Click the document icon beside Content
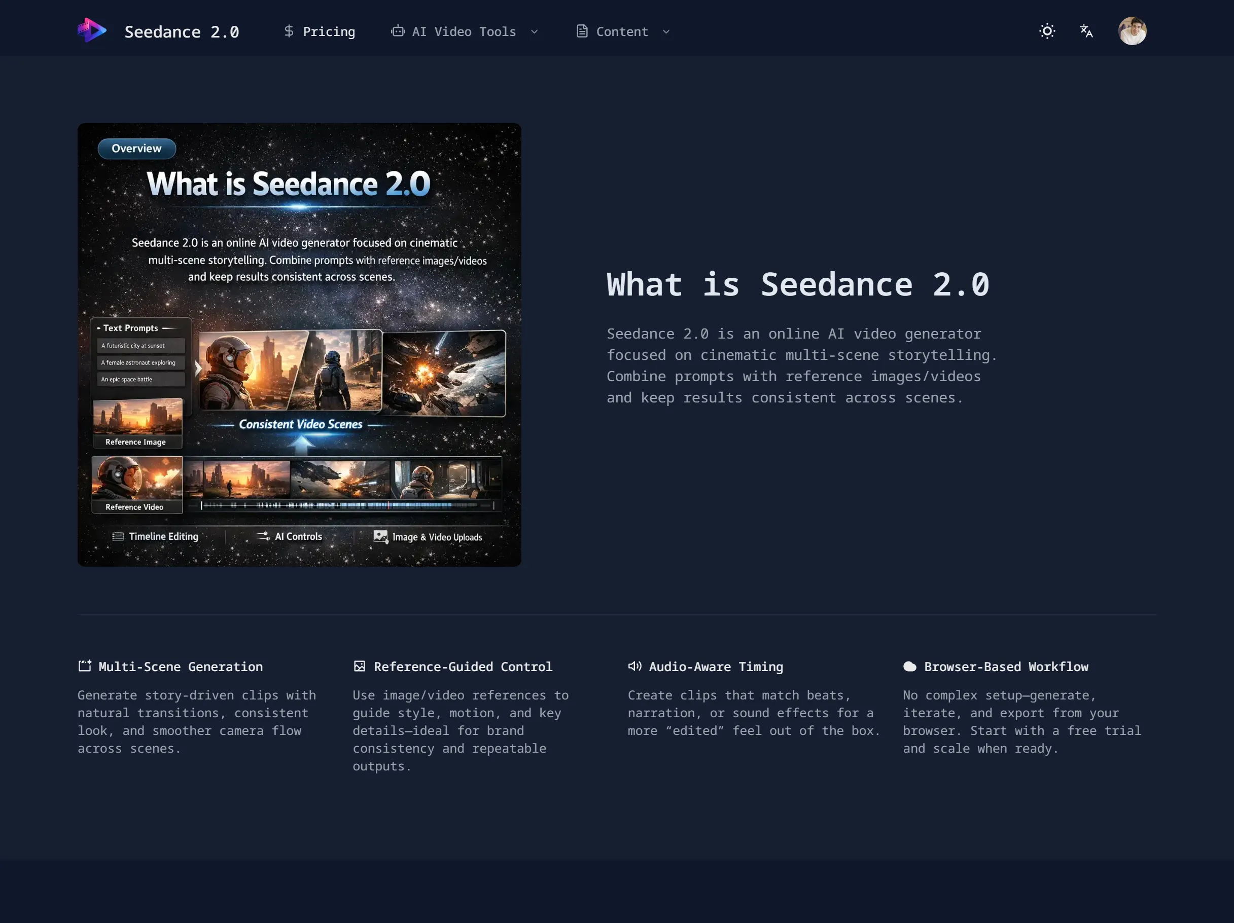Screen dimensions: 1234x923 click(582, 31)
